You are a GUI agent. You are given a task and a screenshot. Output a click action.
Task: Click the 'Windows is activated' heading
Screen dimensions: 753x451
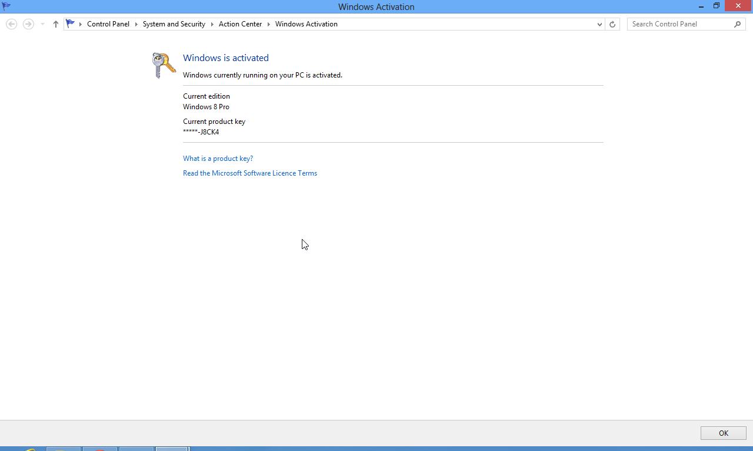click(226, 58)
